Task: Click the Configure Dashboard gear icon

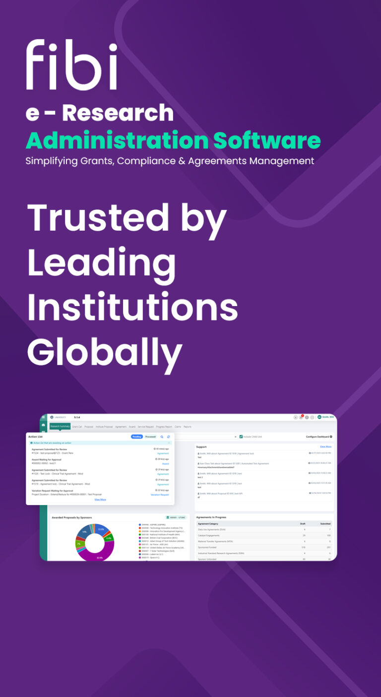Action: (x=331, y=437)
